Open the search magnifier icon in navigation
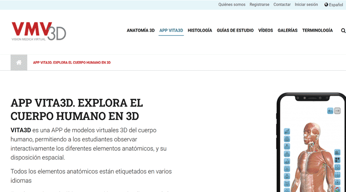Viewport: 346px width, 192px height. point(343,31)
